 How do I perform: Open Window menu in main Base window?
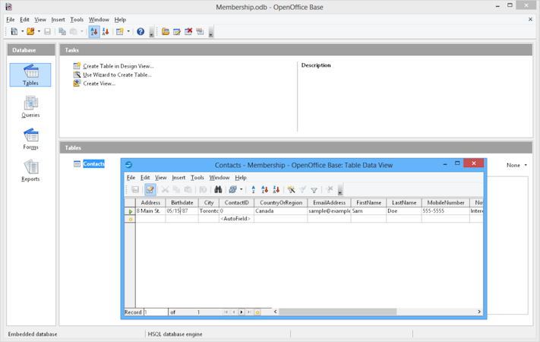point(99,20)
